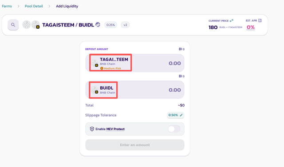Click the magnifier search pool button

pyautogui.click(x=13, y=25)
